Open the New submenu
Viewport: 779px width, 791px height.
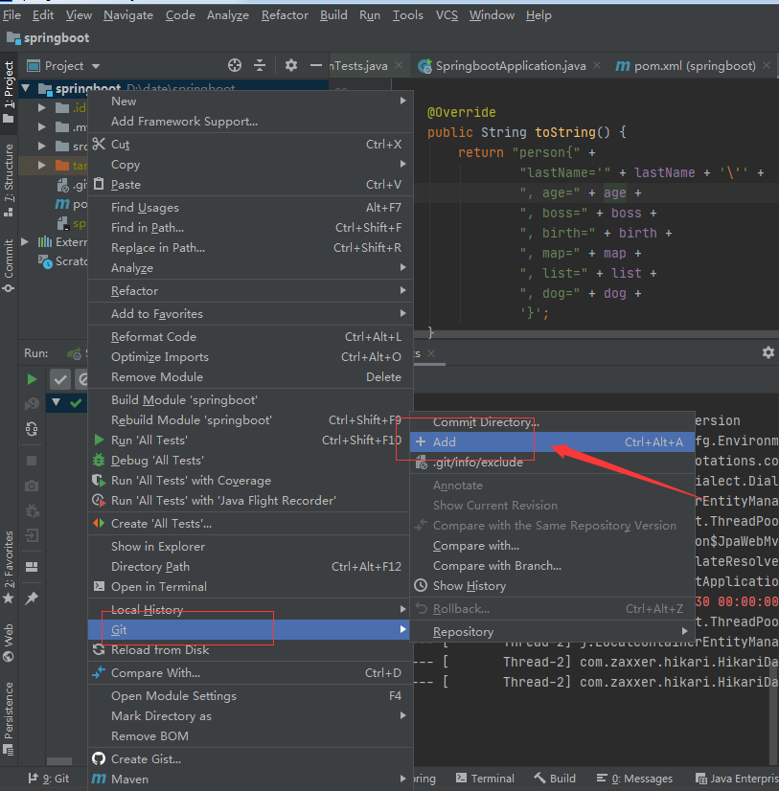(251, 102)
